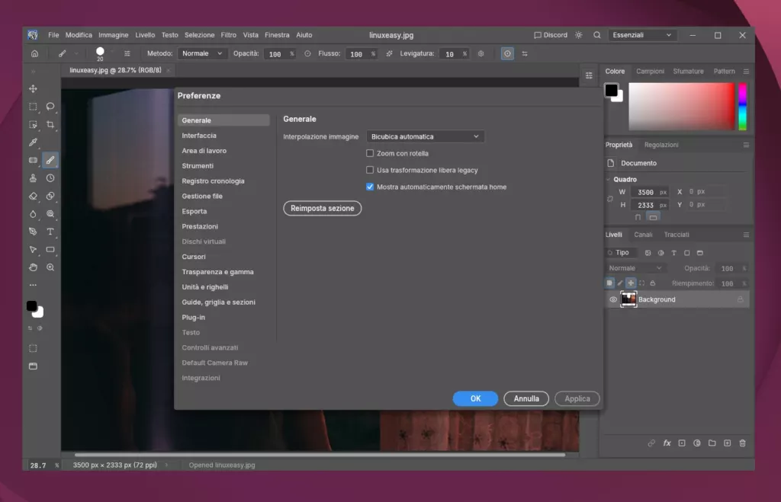
Task: Click the trash icon in Livelli panel
Action: [x=742, y=443]
